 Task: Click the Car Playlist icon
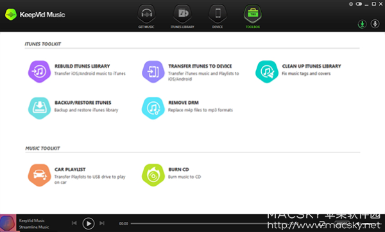pos(39,175)
